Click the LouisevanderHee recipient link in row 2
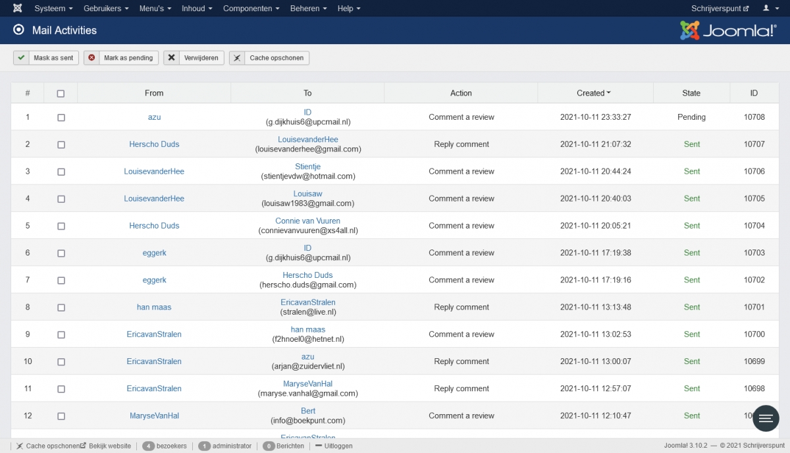 (307, 140)
